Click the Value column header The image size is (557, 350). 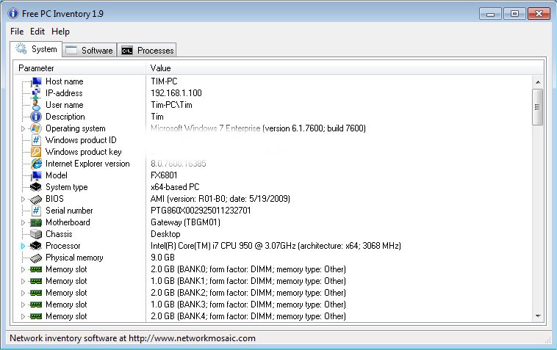[345, 68]
